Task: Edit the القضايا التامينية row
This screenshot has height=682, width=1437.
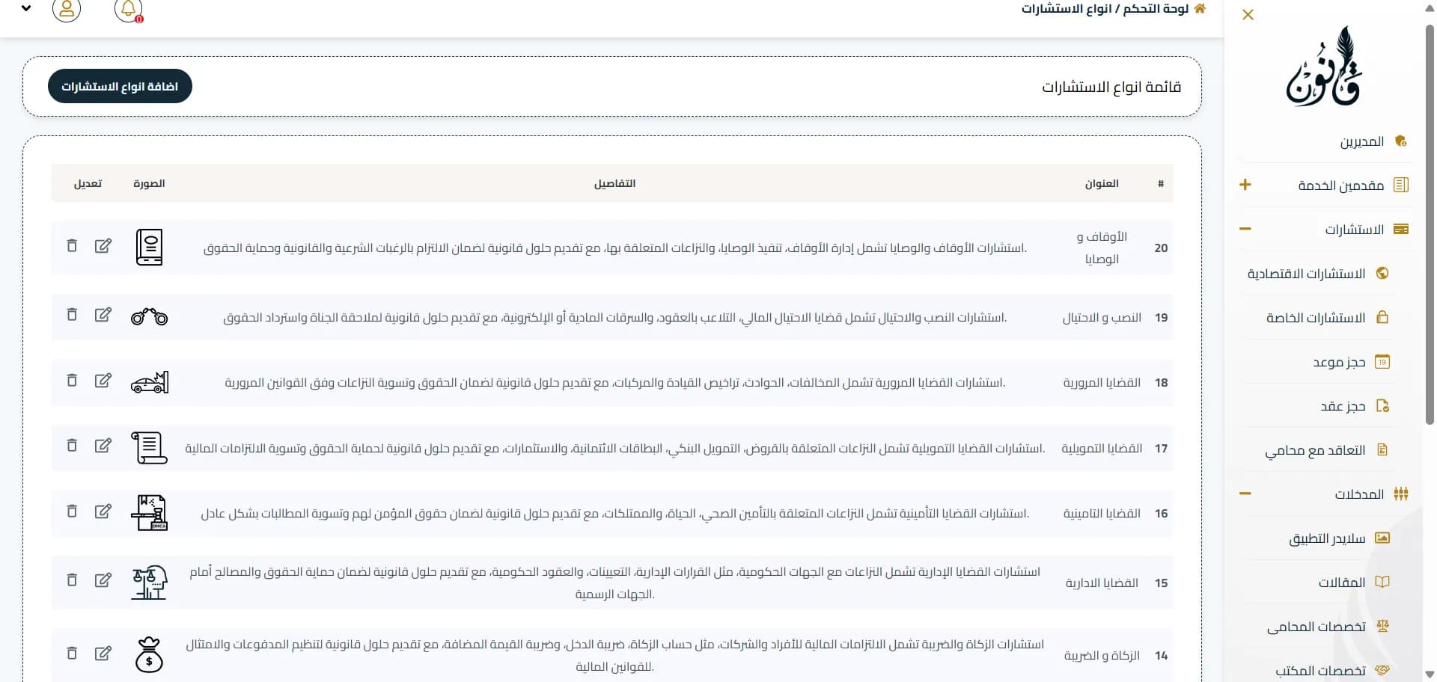Action: pos(103,511)
